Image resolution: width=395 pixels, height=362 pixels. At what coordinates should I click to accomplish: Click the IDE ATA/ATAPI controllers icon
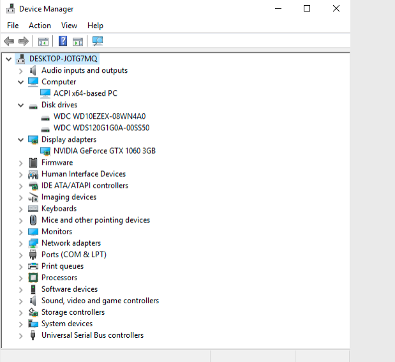click(x=33, y=186)
